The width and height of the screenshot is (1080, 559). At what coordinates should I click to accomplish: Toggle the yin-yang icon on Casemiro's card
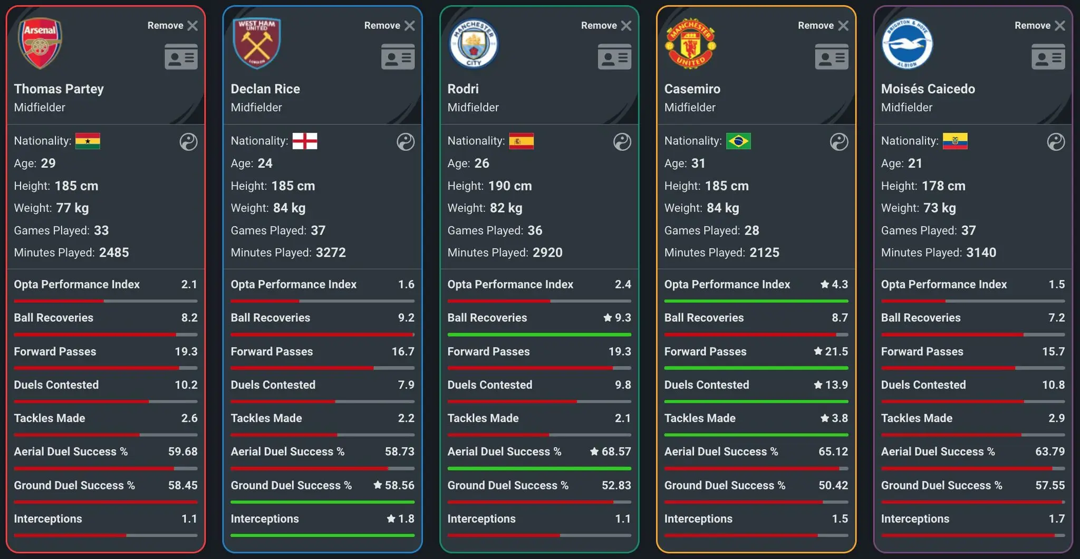(x=838, y=142)
